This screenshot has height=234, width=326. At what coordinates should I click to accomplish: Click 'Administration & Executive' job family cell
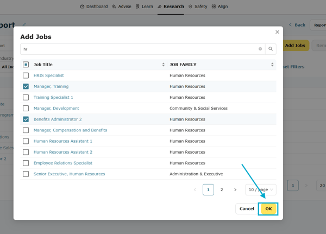[x=196, y=174]
